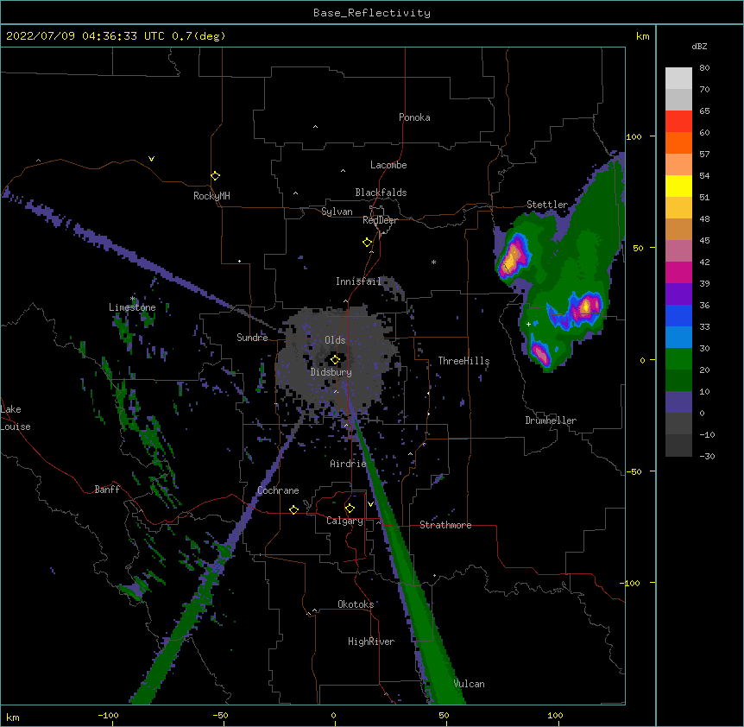Click the Drumheller town label
The width and height of the screenshot is (744, 727).
[x=551, y=420]
